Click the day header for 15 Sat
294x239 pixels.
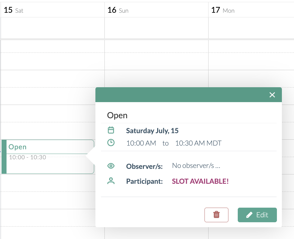click(12, 10)
